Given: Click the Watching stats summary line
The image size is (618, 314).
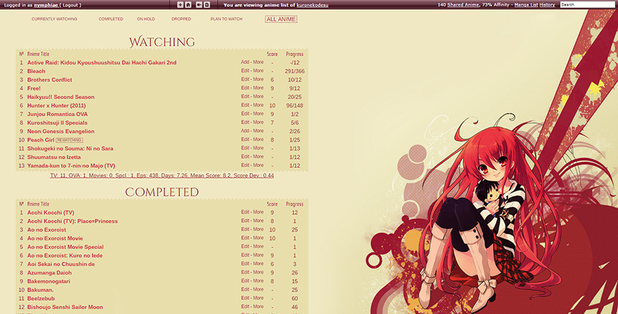Looking at the screenshot, I should click(162, 176).
